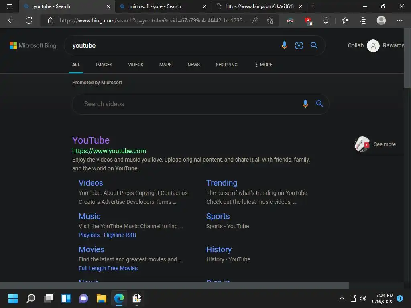Open Settings and more menu

pyautogui.click(x=399, y=20)
